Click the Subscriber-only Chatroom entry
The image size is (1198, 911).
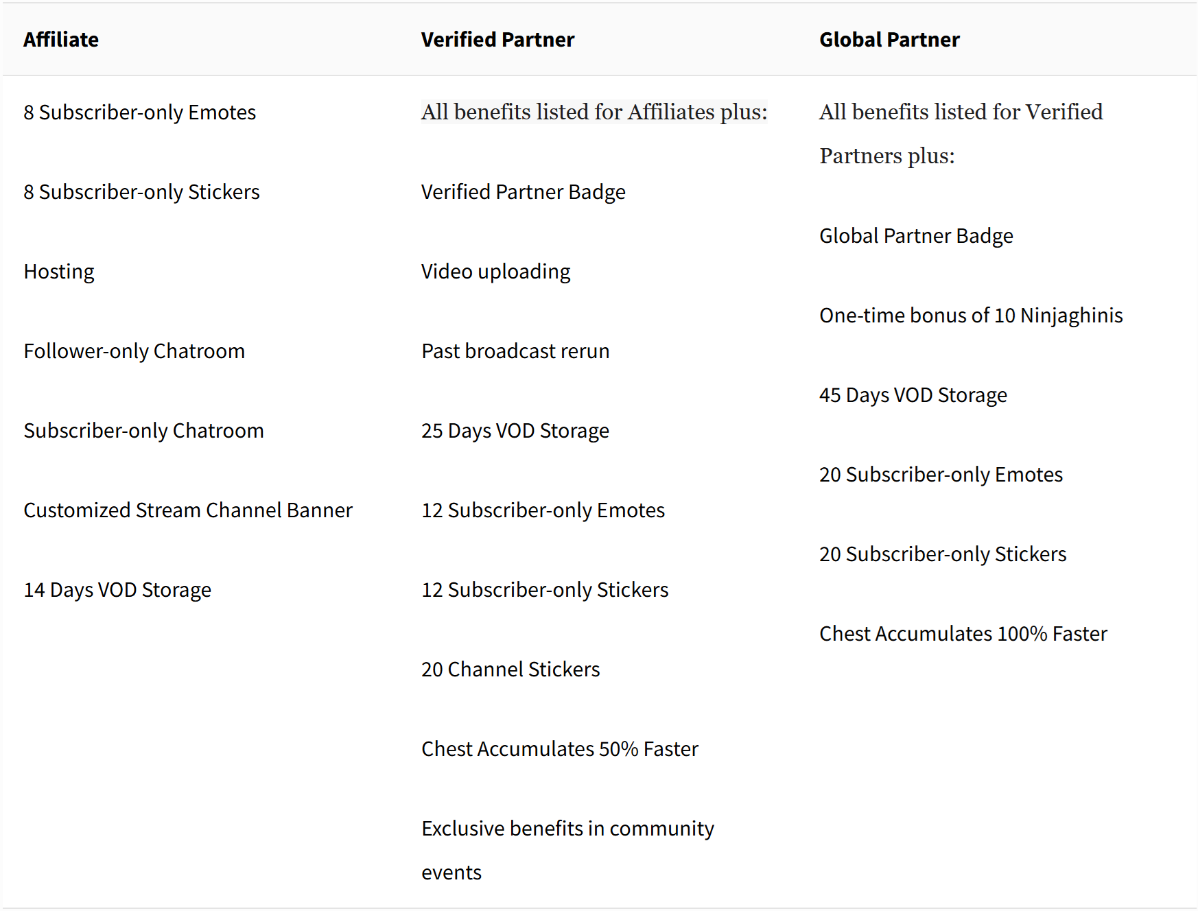(143, 431)
